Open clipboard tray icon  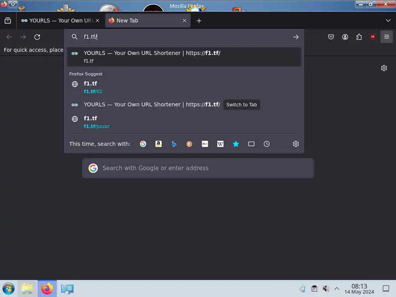pos(314,288)
